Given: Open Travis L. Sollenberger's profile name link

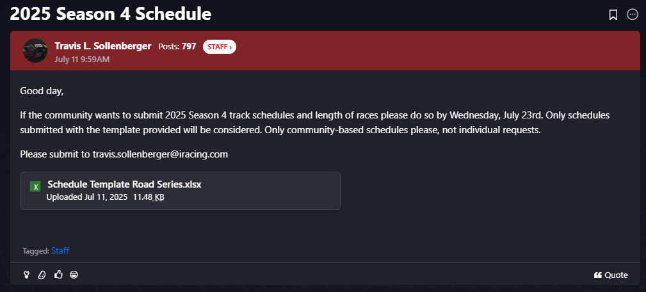Looking at the screenshot, I should [x=102, y=46].
